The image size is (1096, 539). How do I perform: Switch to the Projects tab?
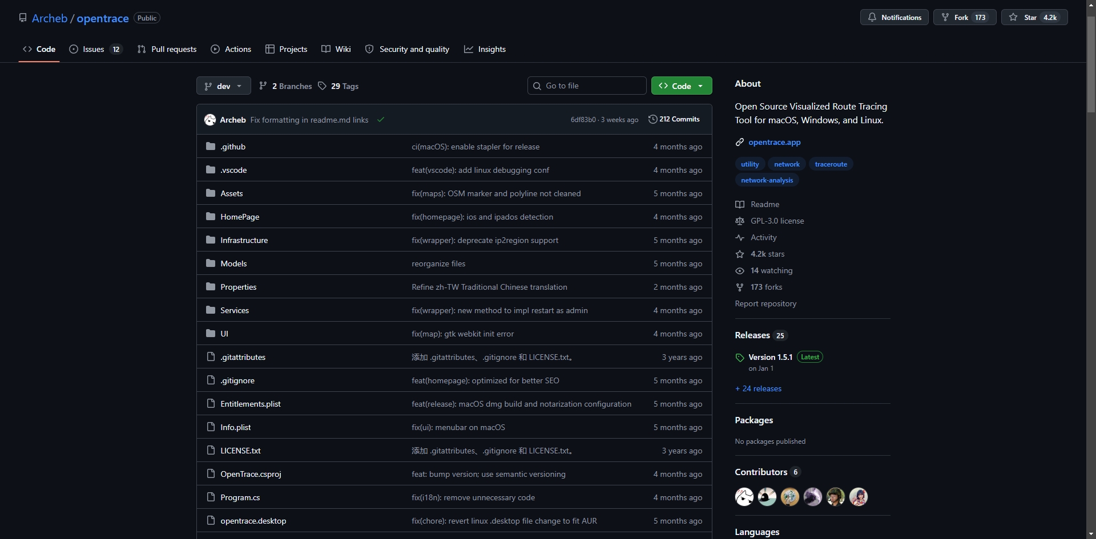287,49
